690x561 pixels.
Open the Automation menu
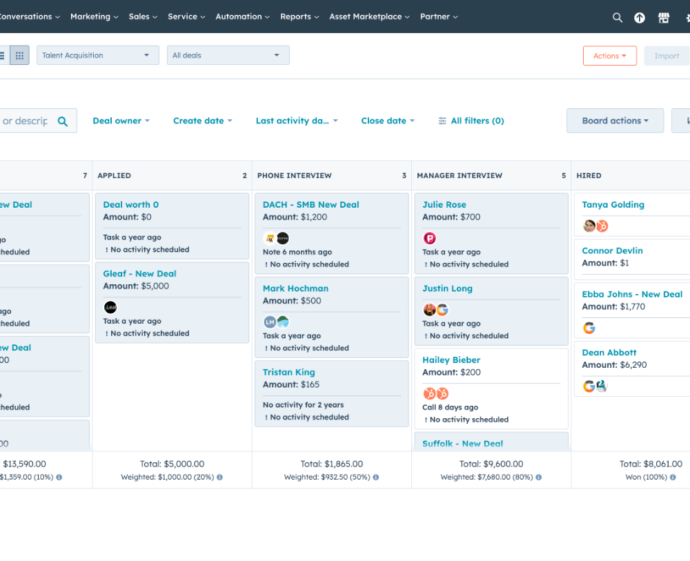coord(242,17)
